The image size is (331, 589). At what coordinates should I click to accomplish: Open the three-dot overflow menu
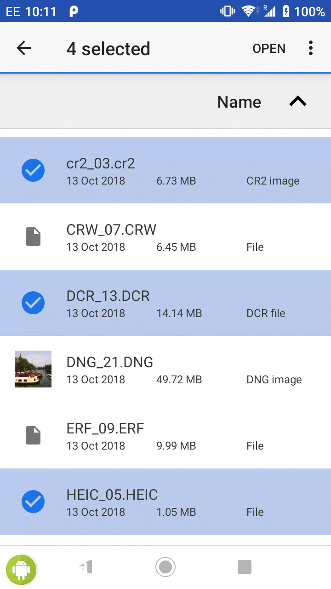[311, 48]
